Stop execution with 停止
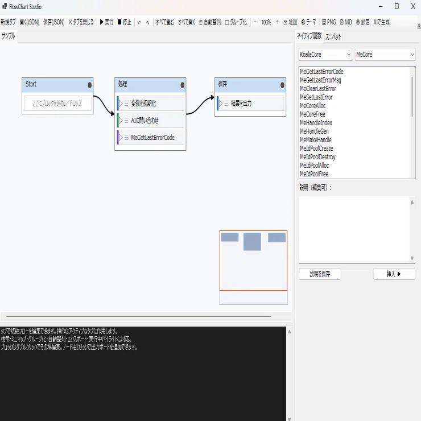This screenshot has width=421, height=421. (x=125, y=22)
